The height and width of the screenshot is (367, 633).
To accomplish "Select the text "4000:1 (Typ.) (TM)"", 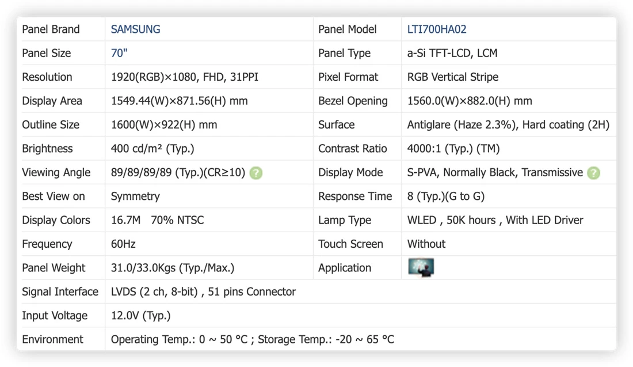I will pos(453,148).
